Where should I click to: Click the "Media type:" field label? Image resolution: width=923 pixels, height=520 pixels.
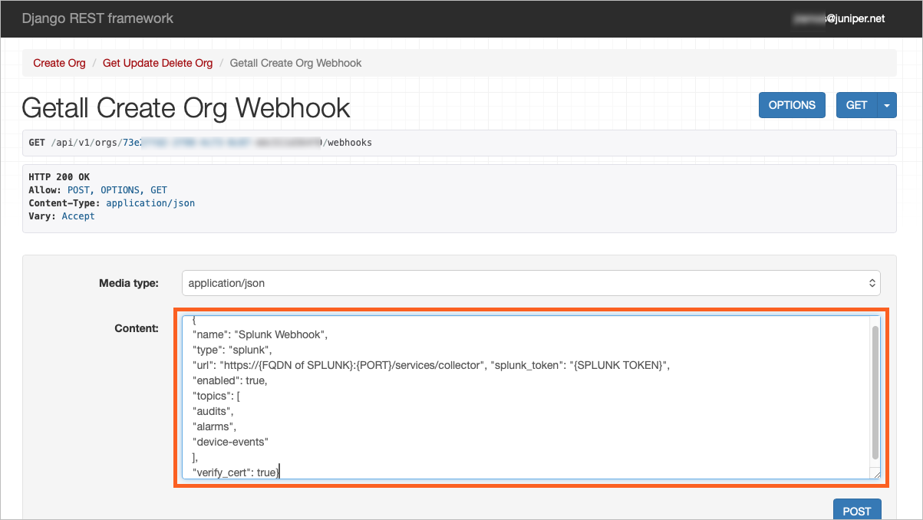[x=128, y=283]
